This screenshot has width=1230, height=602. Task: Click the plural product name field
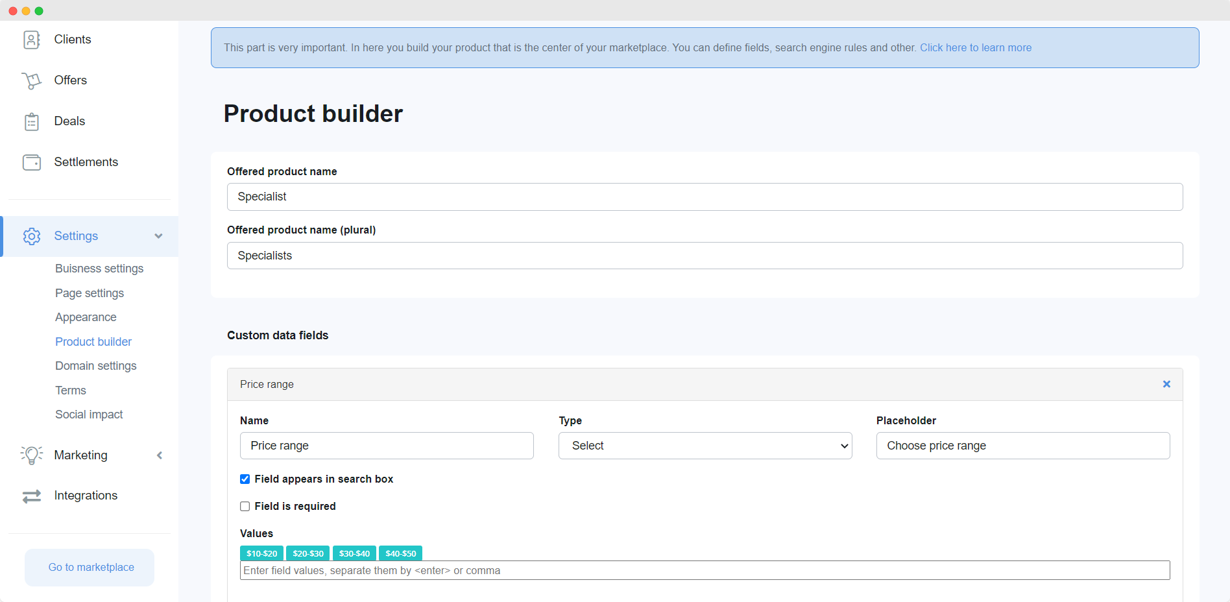click(705, 256)
